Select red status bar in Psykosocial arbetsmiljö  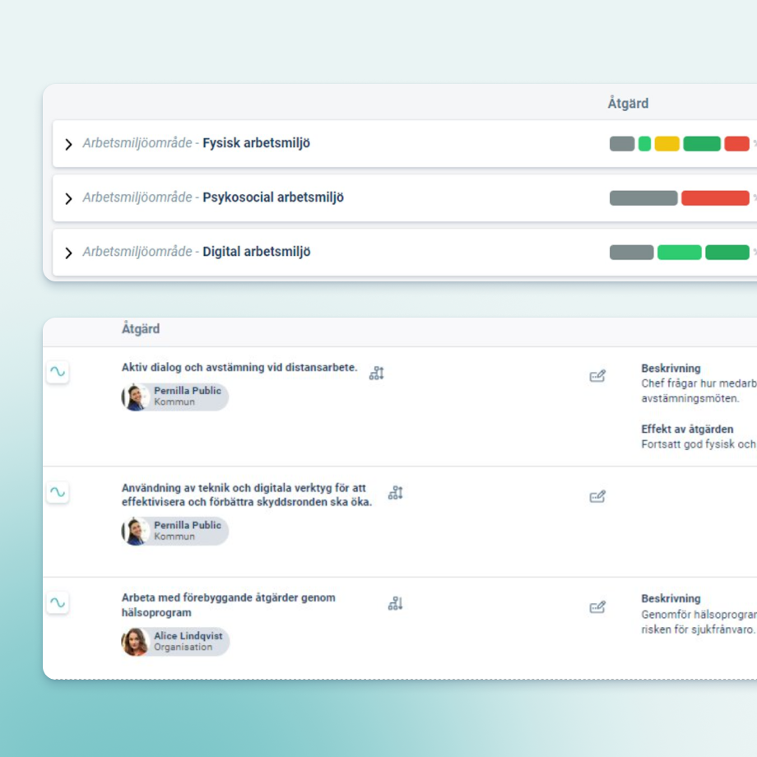[714, 198]
